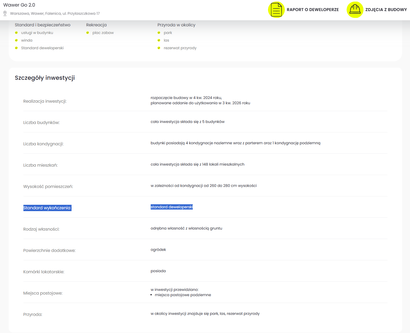Click the highlighted Standard wykończenia label

[x=47, y=208]
